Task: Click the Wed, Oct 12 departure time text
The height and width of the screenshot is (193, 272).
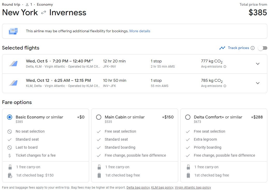Action: (59, 81)
